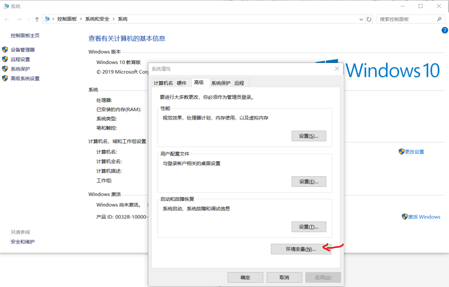Switch to the 系统保护 tab
This screenshot has height=287, width=449.
click(x=221, y=83)
